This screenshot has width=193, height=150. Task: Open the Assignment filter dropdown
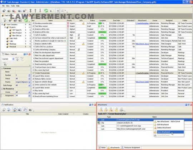click(x=29, y=96)
